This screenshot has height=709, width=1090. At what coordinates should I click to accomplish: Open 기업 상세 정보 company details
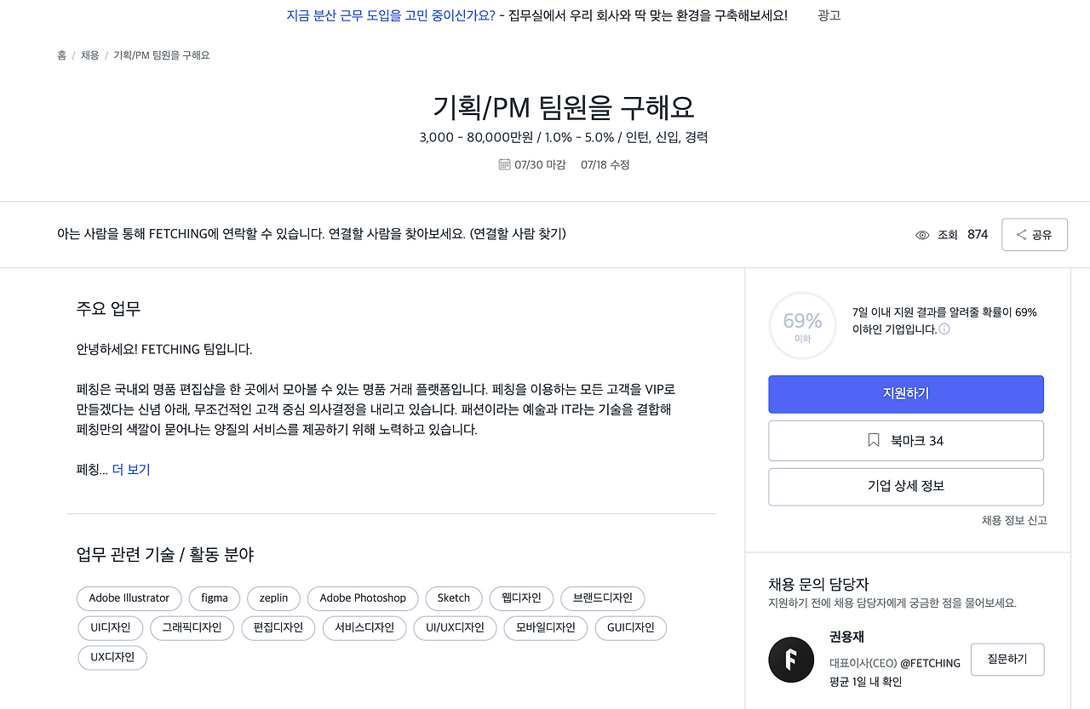point(905,486)
